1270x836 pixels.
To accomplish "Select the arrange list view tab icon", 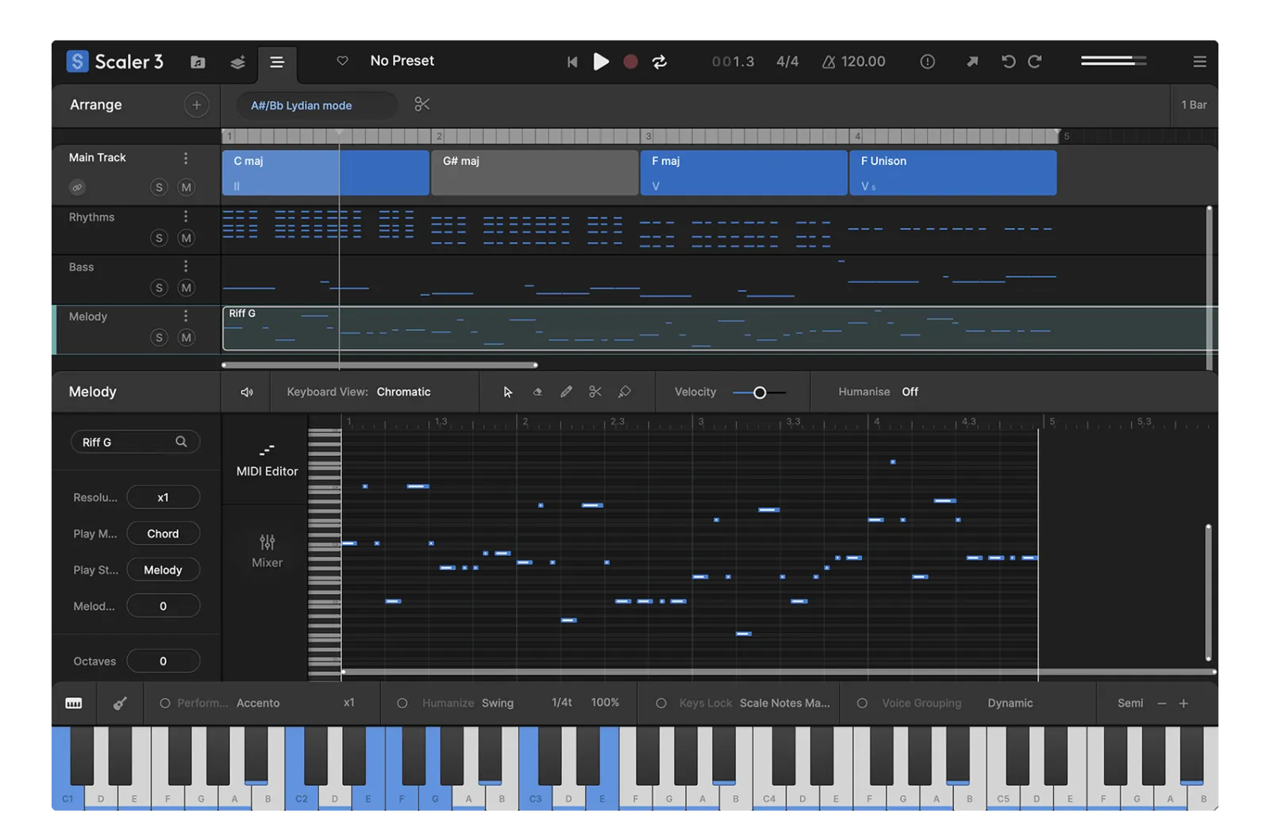I will (277, 62).
